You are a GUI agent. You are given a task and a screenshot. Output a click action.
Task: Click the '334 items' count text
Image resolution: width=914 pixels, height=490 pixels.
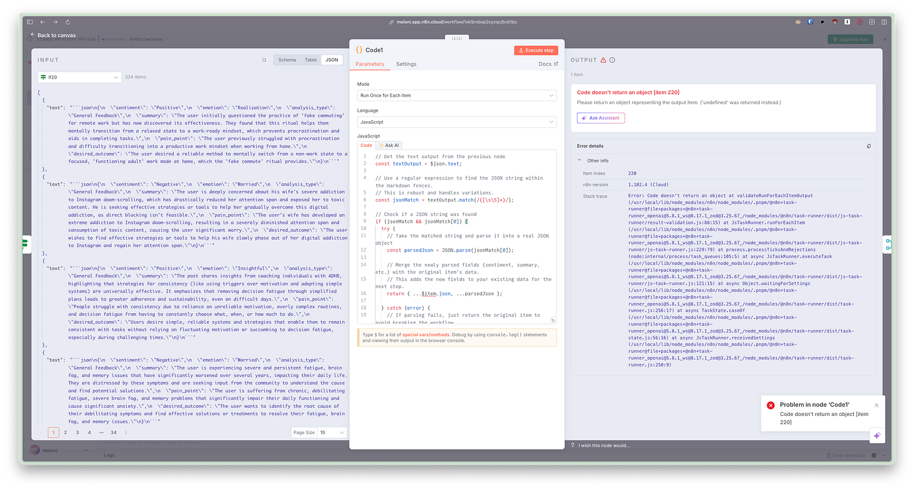coord(136,77)
